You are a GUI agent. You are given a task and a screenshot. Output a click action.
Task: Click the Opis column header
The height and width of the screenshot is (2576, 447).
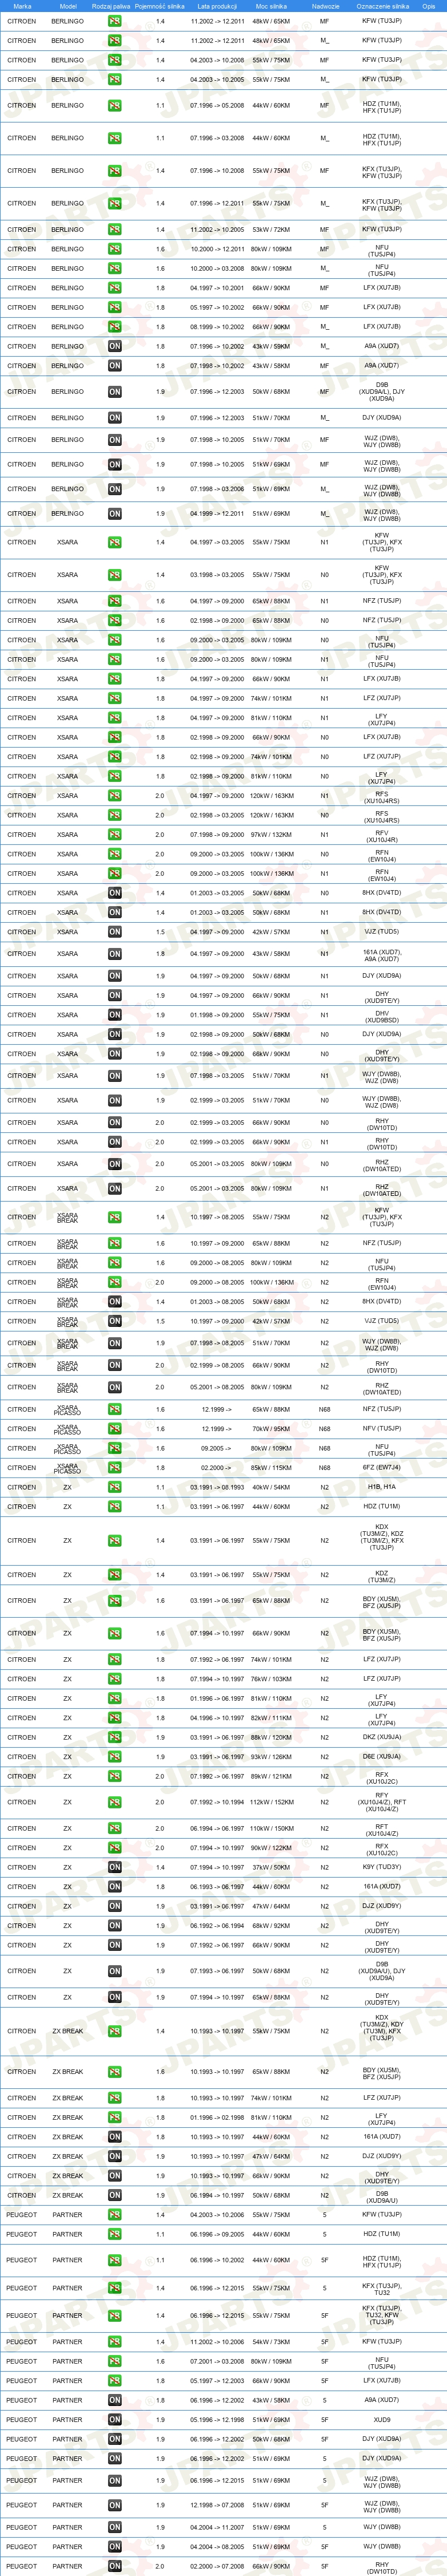(429, 6)
